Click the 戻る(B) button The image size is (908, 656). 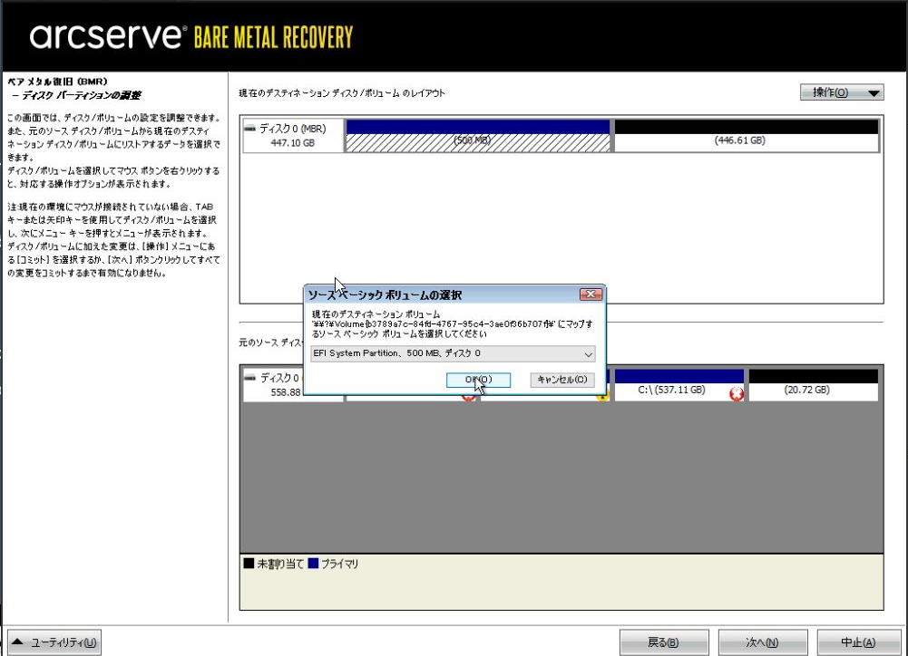664,642
